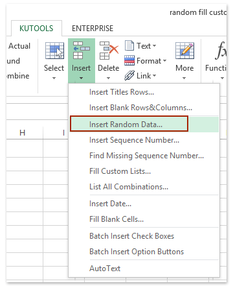Click the More pencil-grid icon
The height and width of the screenshot is (288, 233).
point(184,51)
